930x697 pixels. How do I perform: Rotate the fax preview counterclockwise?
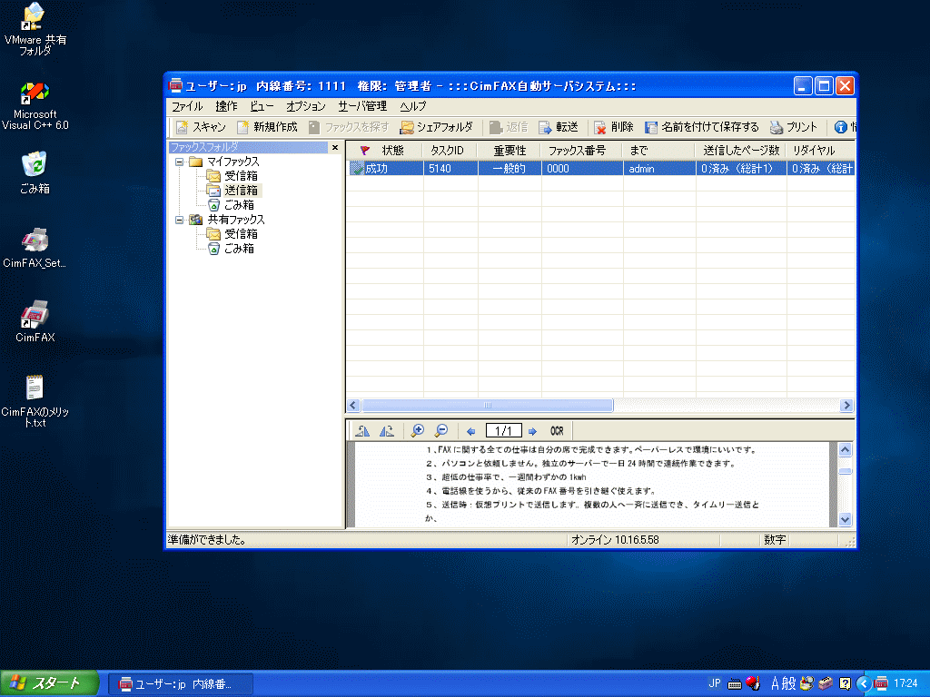tap(362, 431)
